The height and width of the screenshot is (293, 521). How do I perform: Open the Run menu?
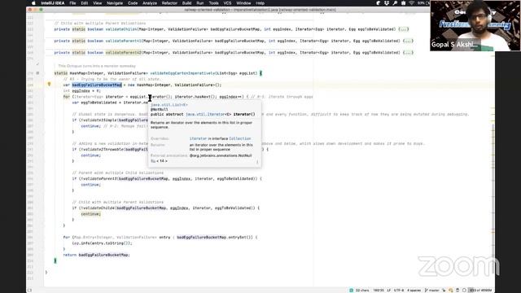[200, 3]
